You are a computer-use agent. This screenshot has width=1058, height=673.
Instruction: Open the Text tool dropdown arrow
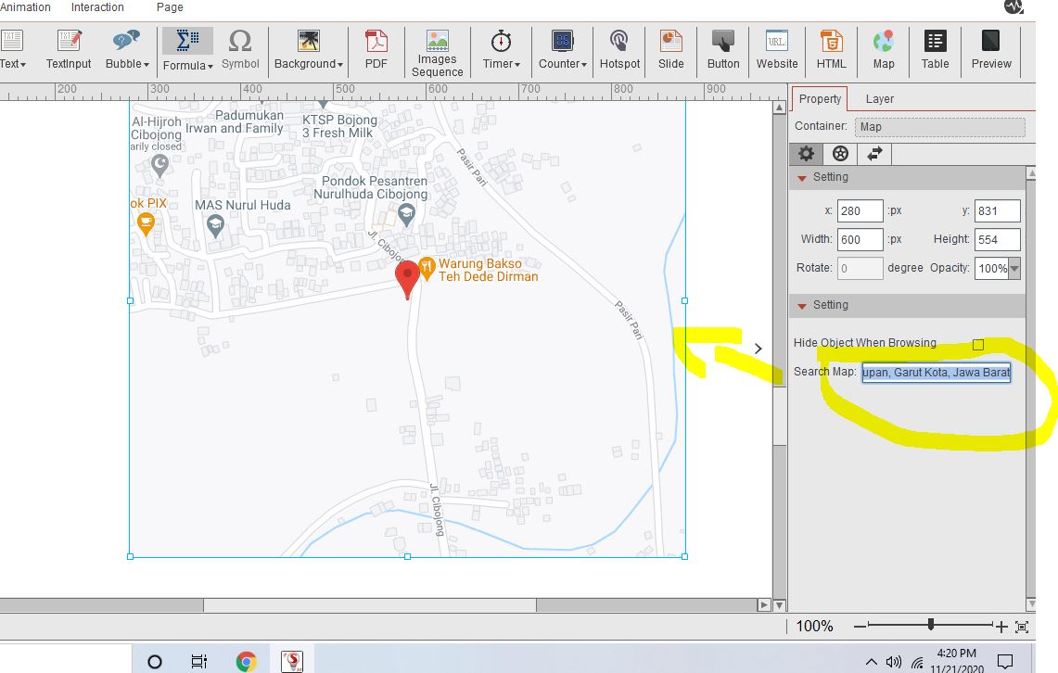pos(23,65)
